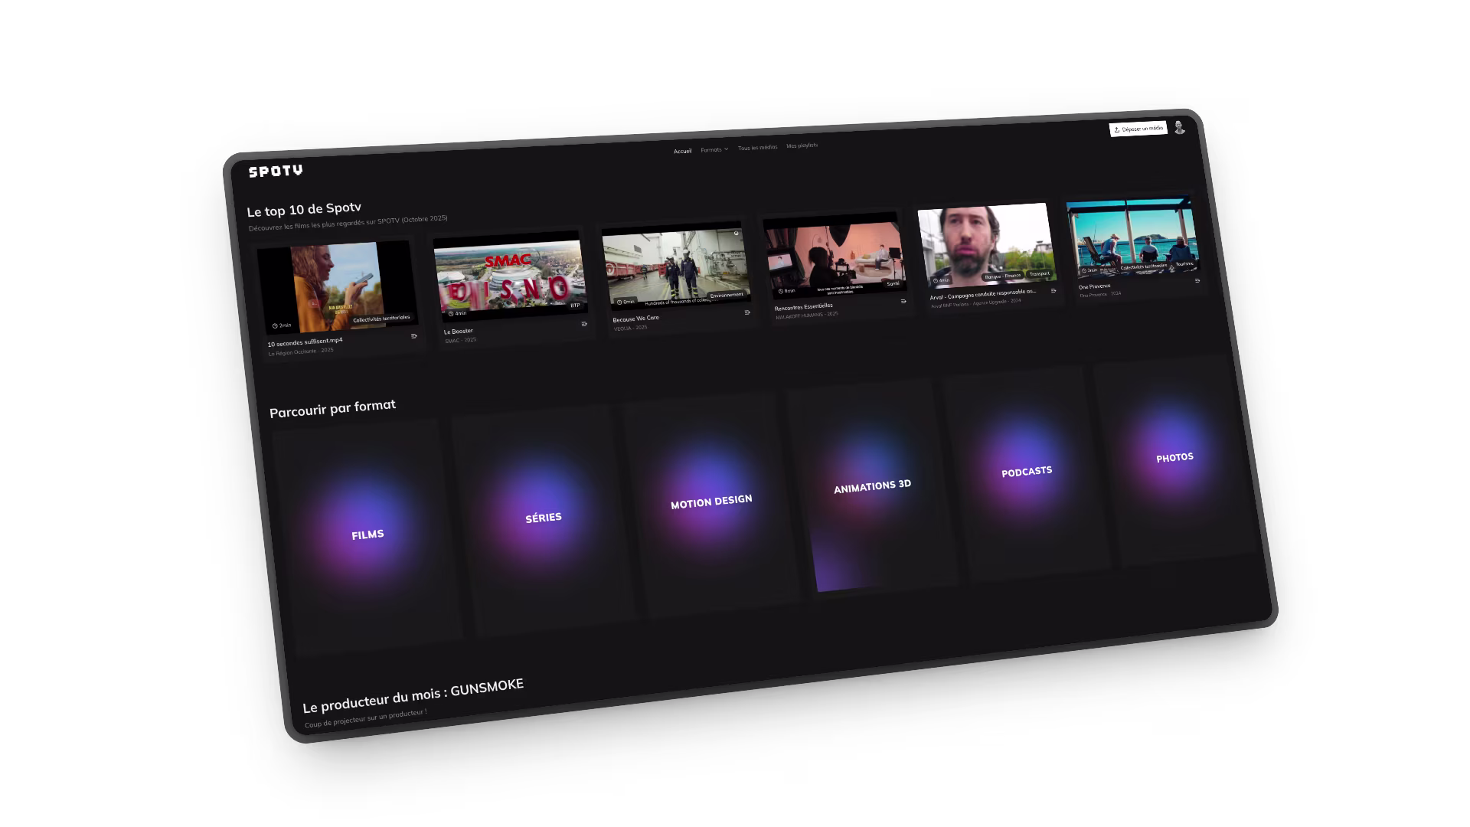
Task: Expand the Formats dropdown menu
Action: pyautogui.click(x=714, y=149)
